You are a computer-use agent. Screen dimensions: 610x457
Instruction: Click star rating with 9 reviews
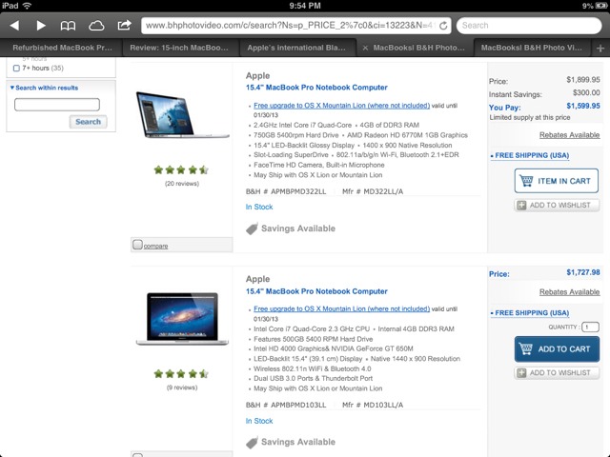[x=181, y=374]
